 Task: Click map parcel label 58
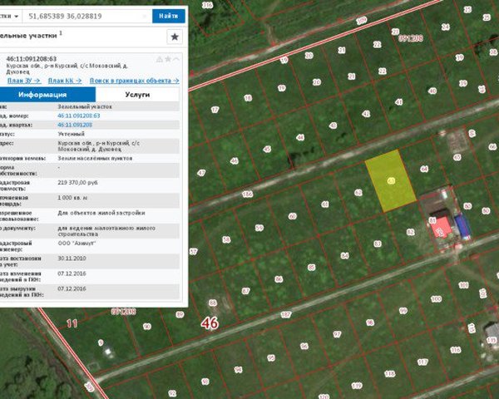(x=226, y=239)
